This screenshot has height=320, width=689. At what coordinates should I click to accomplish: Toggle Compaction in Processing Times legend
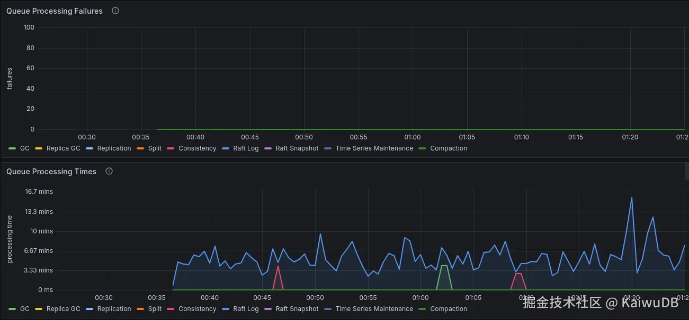point(443,309)
